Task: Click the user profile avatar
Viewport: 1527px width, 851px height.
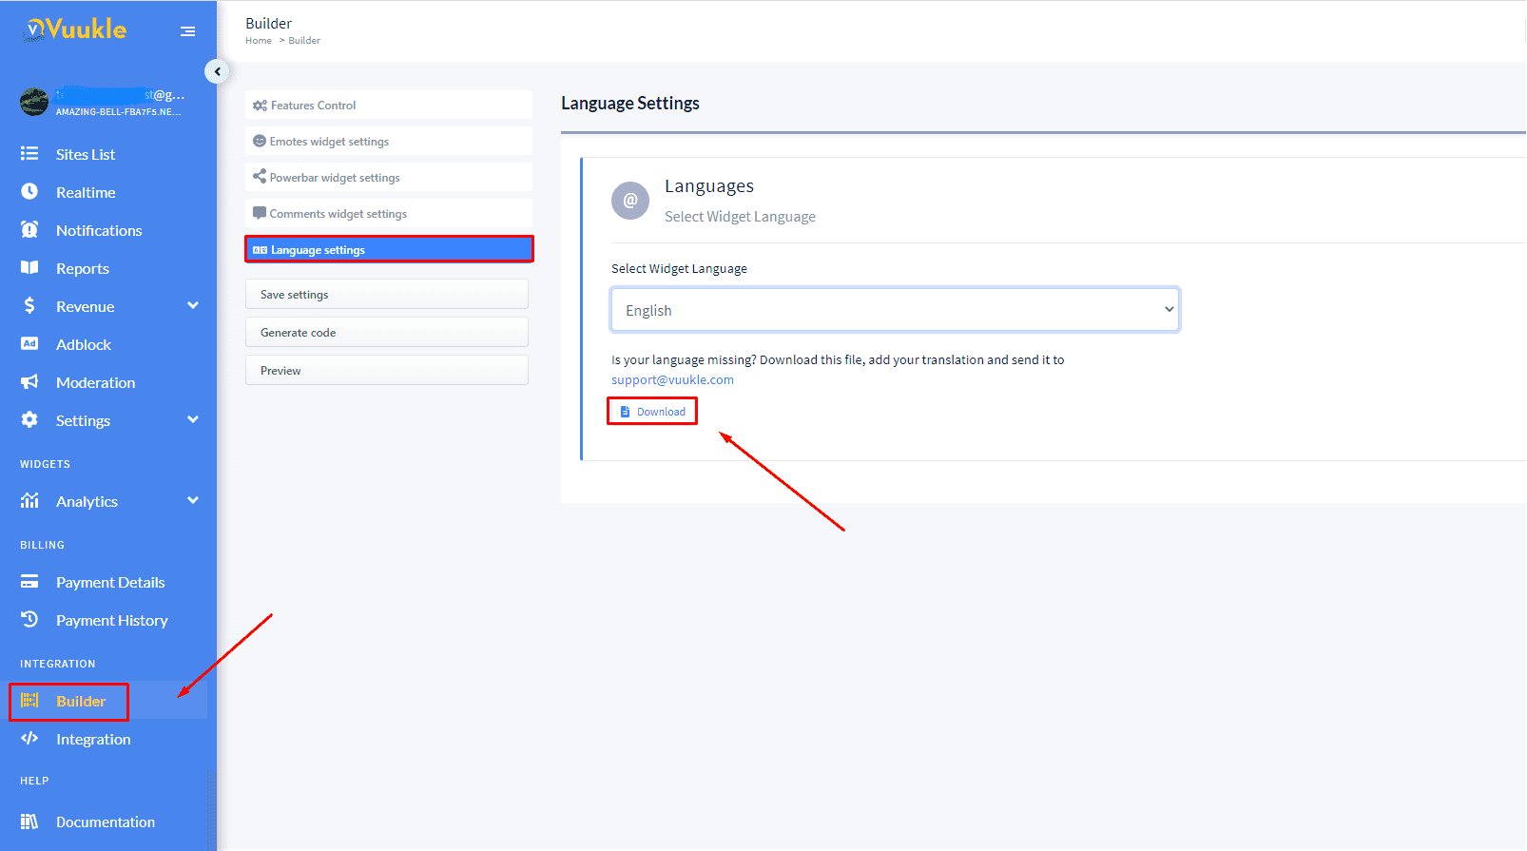Action: tap(34, 102)
